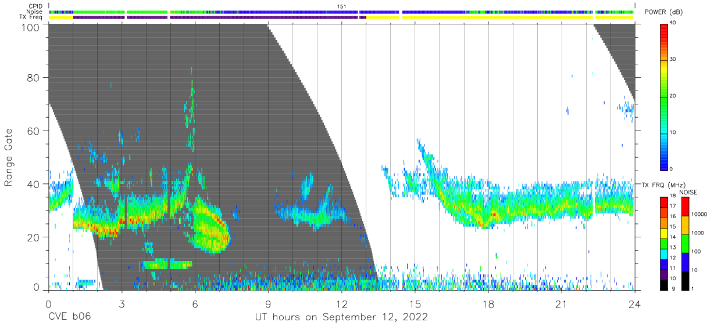Click the POWER (dB) colorbar
Screen dimensions: 714x329
(664, 96)
